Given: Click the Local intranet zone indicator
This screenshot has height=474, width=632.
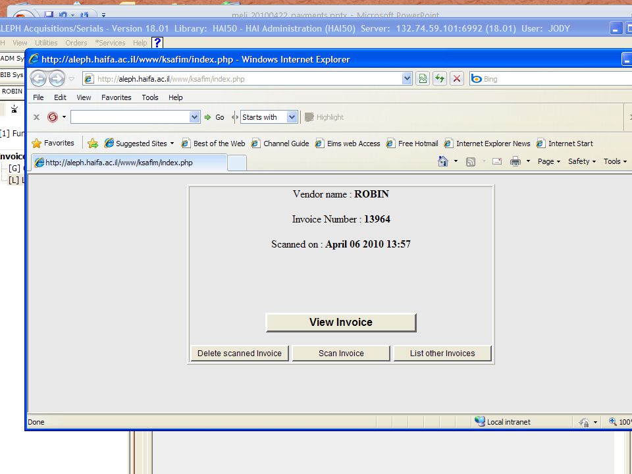Looking at the screenshot, I should click(502, 421).
